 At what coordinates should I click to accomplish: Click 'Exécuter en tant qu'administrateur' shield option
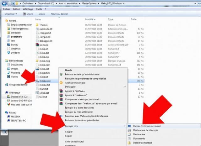84,75
